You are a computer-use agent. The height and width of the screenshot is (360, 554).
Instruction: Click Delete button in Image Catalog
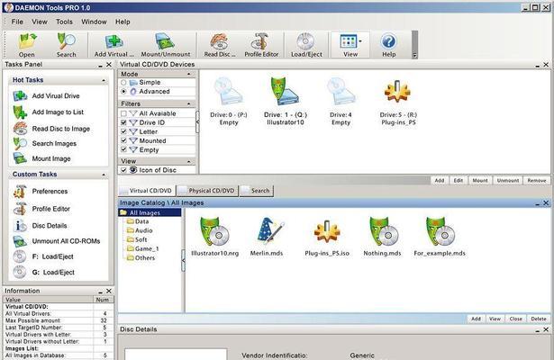(x=539, y=319)
